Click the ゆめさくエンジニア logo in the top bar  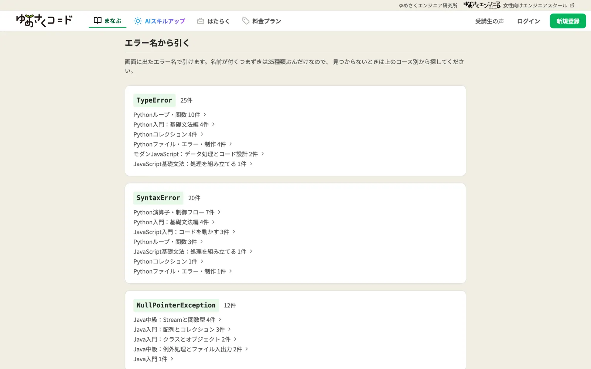[482, 5]
